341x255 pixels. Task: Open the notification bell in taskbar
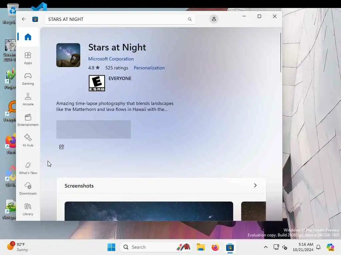pyautogui.click(x=318, y=247)
